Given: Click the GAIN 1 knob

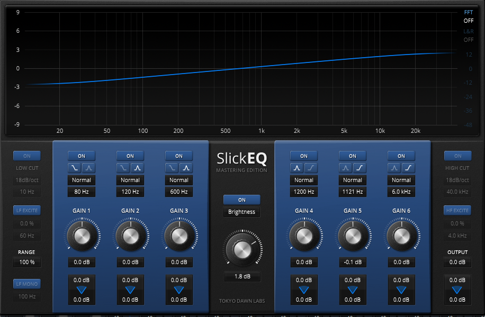Looking at the screenshot, I should click(x=82, y=236).
